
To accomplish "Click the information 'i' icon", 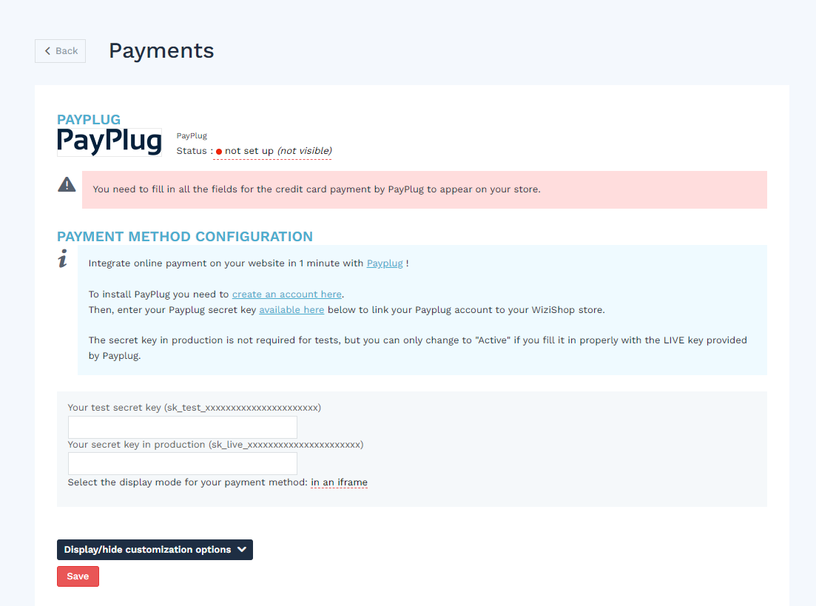I will pos(63,259).
